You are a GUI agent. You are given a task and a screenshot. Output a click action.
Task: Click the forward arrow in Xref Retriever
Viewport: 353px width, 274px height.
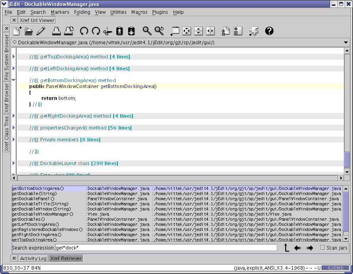[x=310, y=248]
